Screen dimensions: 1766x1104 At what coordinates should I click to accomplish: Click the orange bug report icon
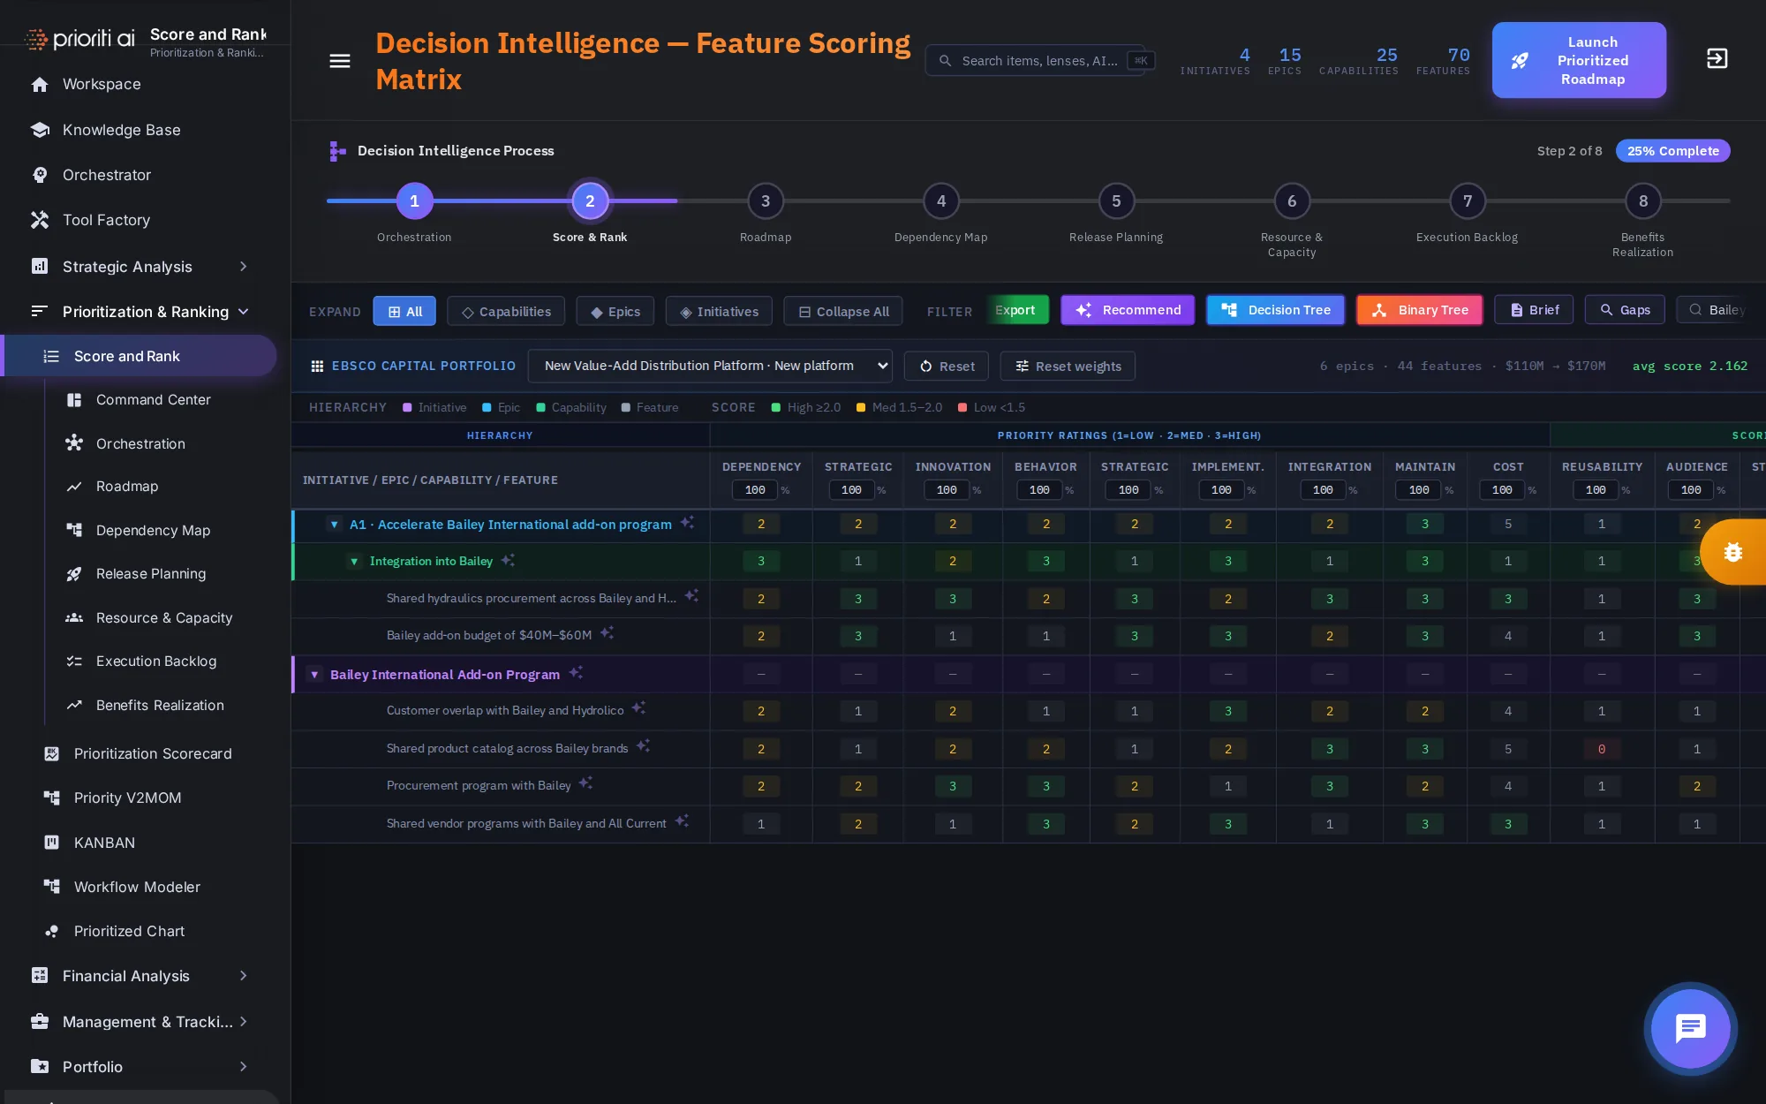click(x=1732, y=552)
